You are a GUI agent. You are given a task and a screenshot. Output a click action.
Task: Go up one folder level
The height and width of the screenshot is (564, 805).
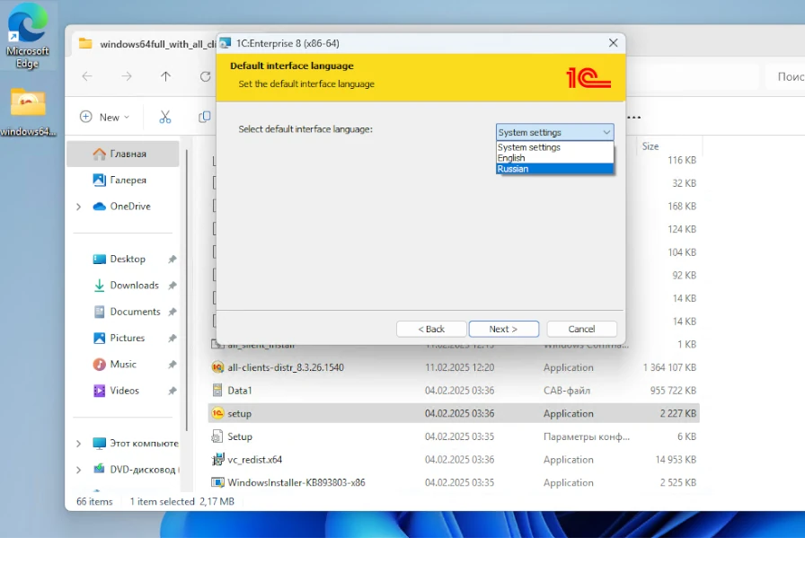click(165, 76)
